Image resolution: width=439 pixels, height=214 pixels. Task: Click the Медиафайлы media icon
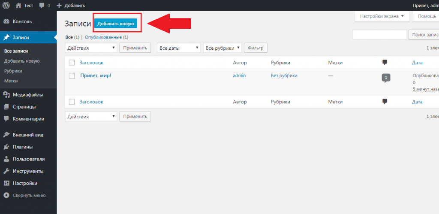(6, 95)
